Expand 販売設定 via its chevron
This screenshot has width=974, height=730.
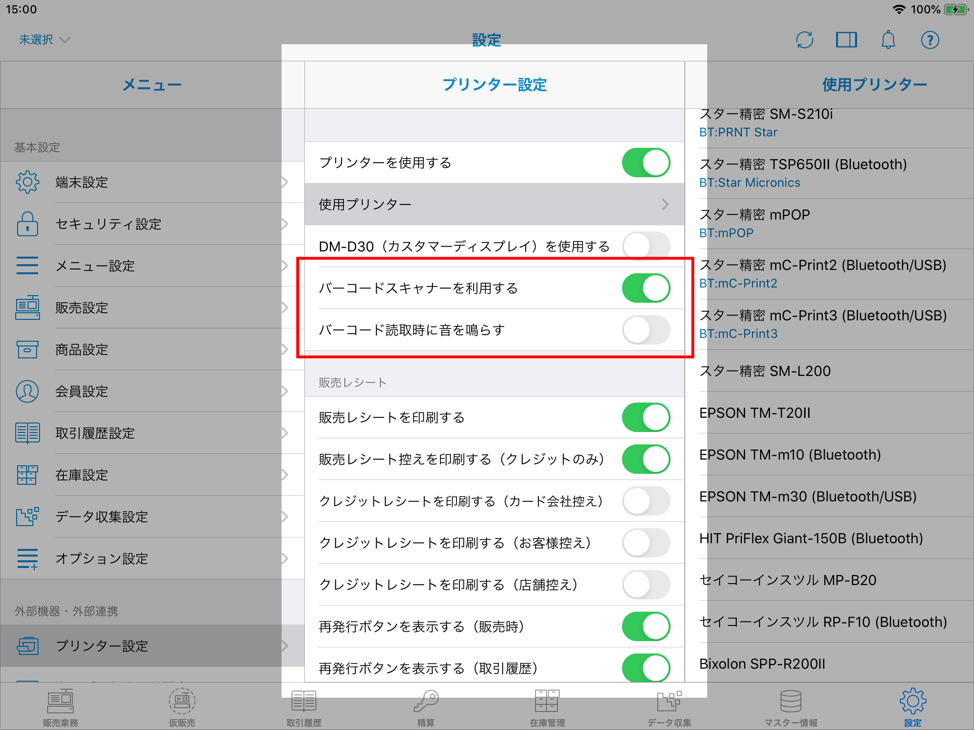(284, 307)
